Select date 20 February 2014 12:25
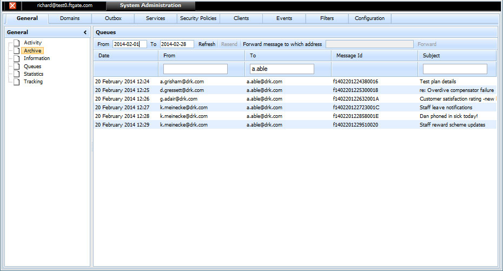 122,90
